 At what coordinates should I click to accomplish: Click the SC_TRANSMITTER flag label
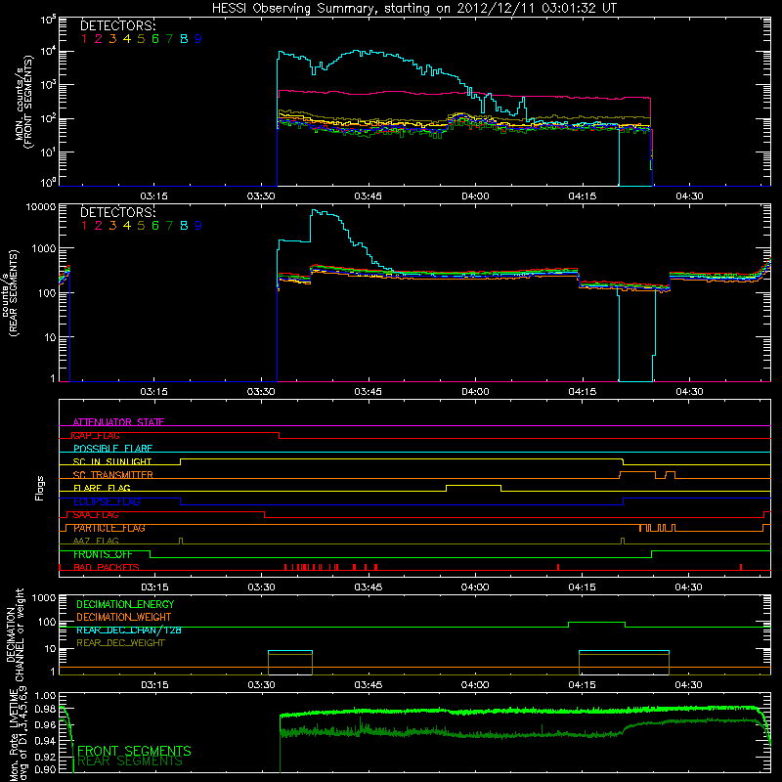112,475
